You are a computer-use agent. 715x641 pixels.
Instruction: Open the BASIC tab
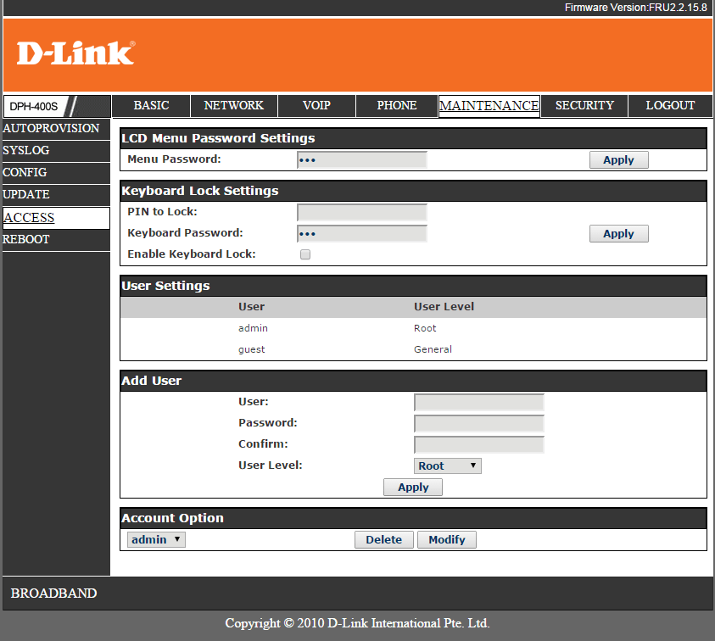pyautogui.click(x=151, y=105)
